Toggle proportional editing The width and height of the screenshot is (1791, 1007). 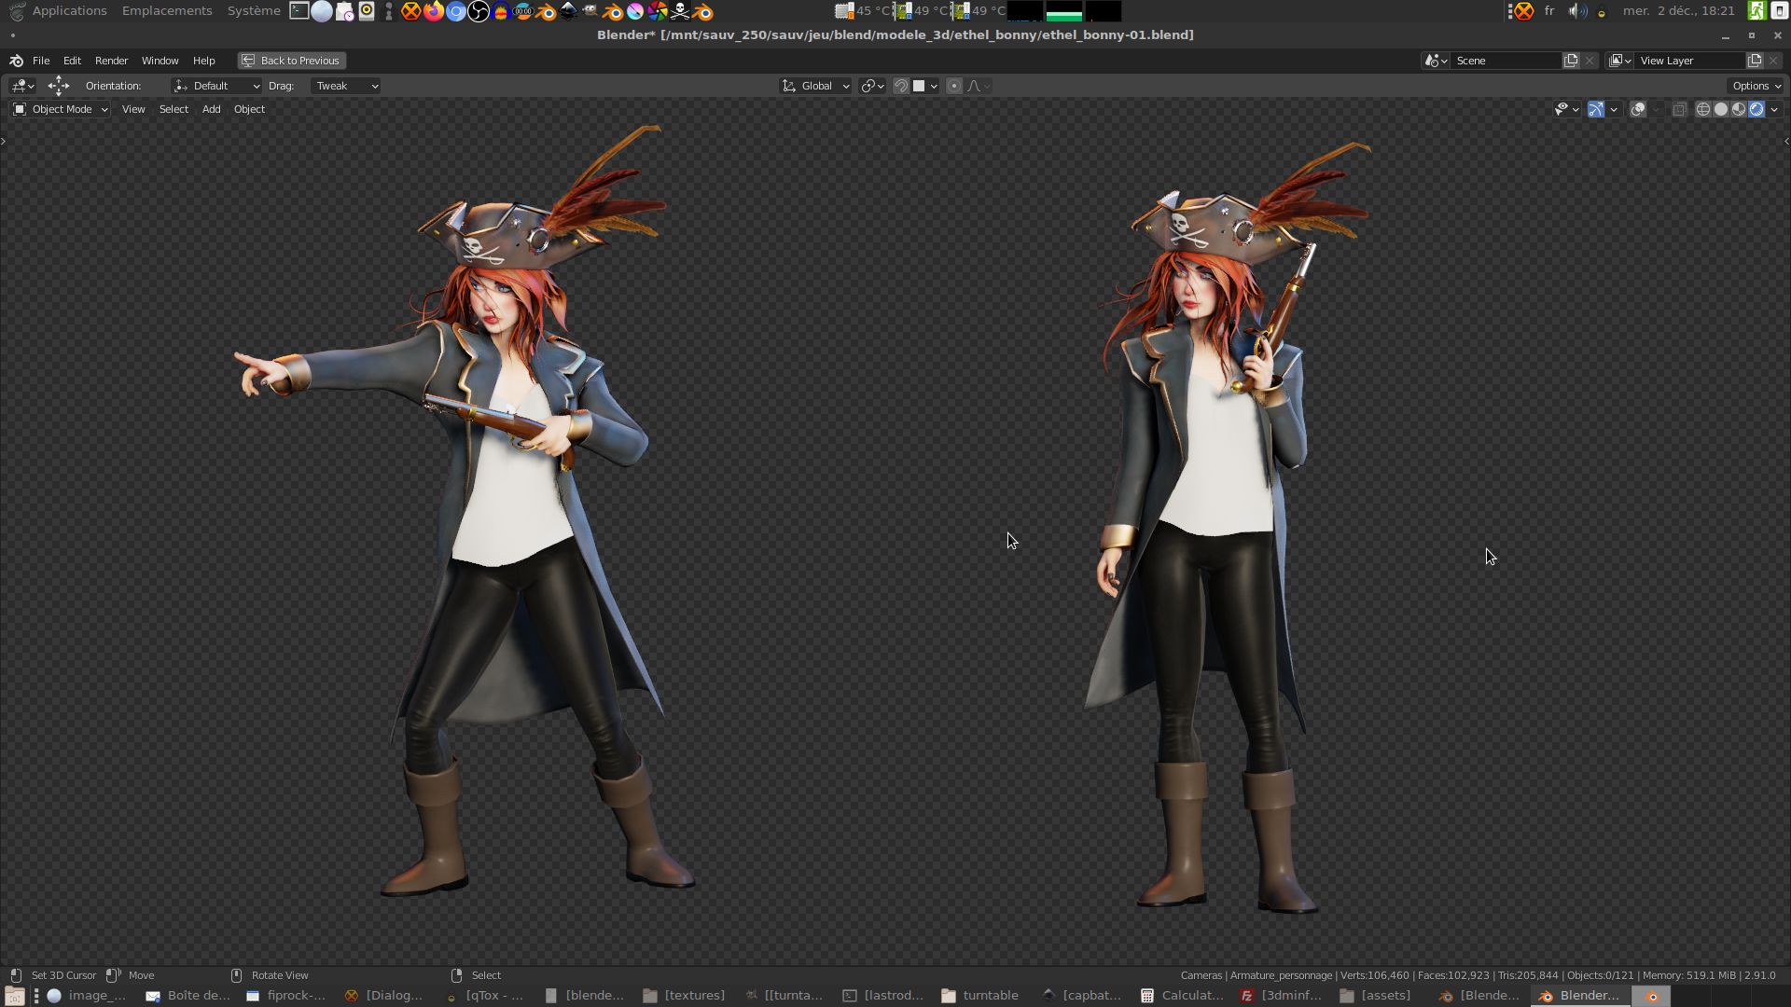(x=953, y=86)
